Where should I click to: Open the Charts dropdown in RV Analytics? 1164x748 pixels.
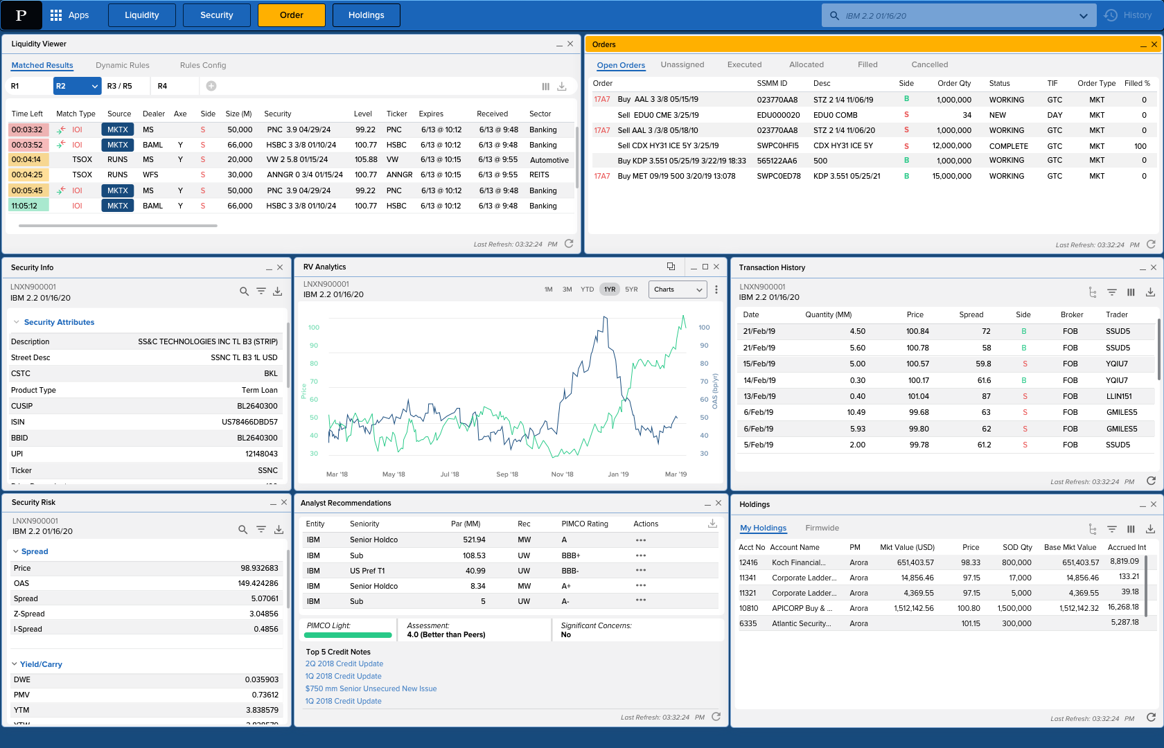click(x=678, y=290)
